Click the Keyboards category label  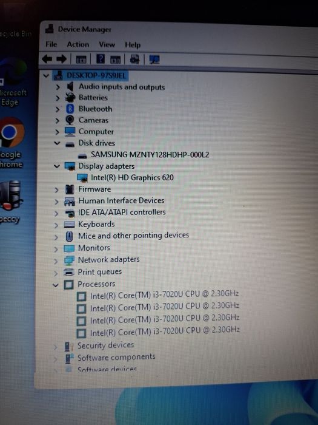[x=96, y=224]
